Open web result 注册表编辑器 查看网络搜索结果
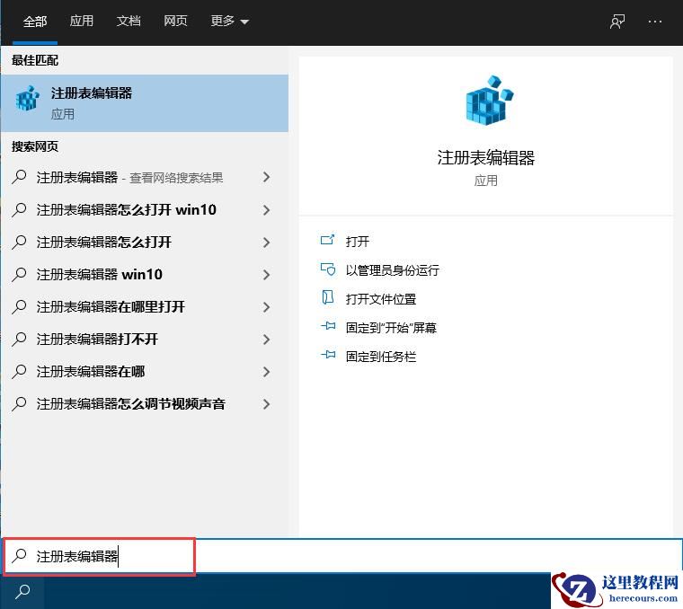 coord(144,177)
